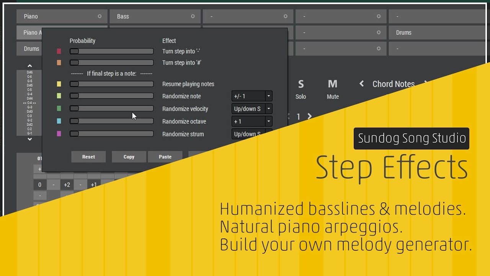
Task: Click the Resume playing notes probability slider
Action: (x=111, y=84)
